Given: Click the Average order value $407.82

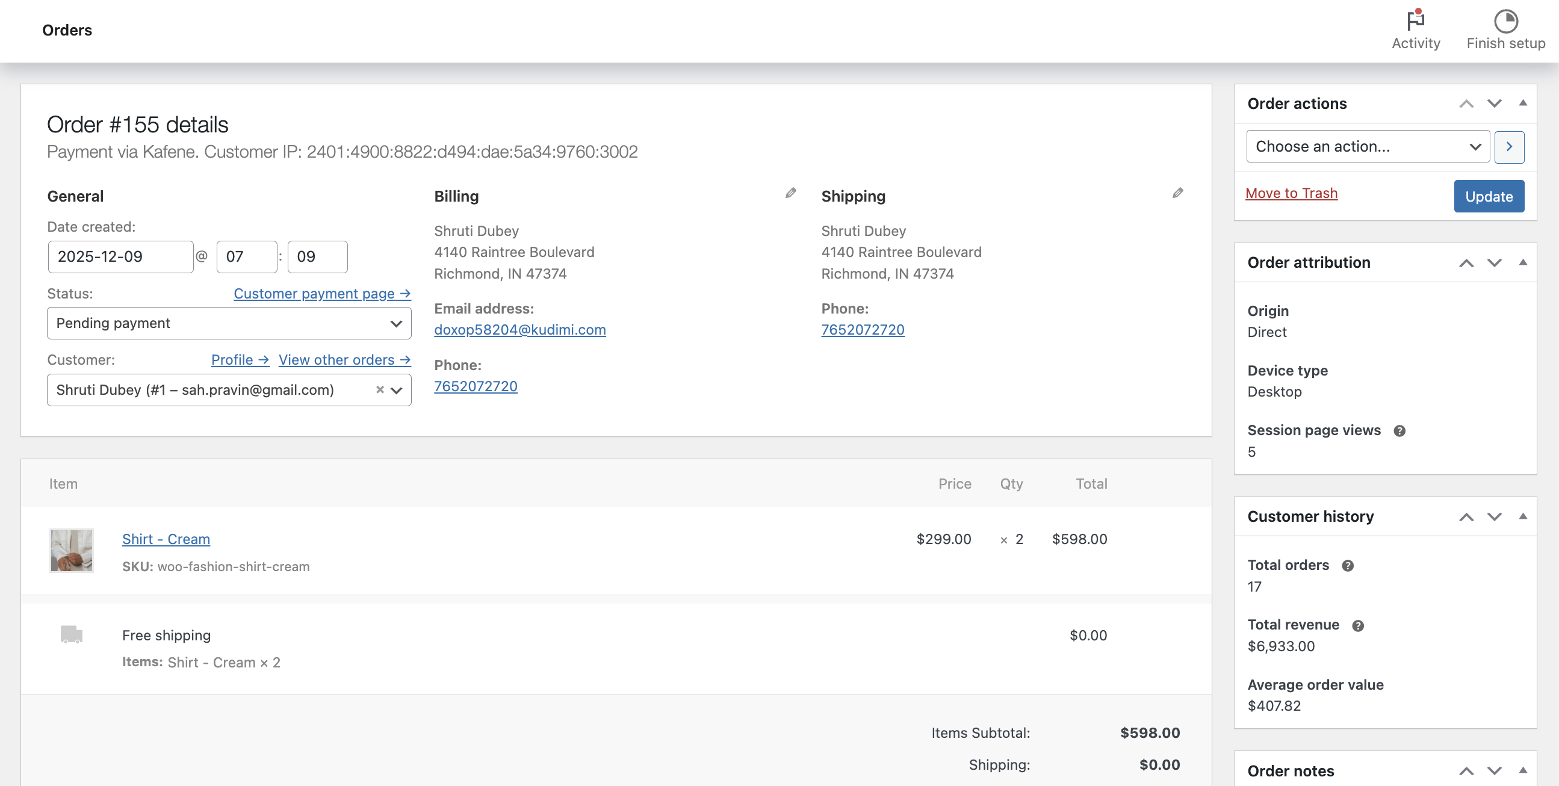Looking at the screenshot, I should pyautogui.click(x=1274, y=706).
